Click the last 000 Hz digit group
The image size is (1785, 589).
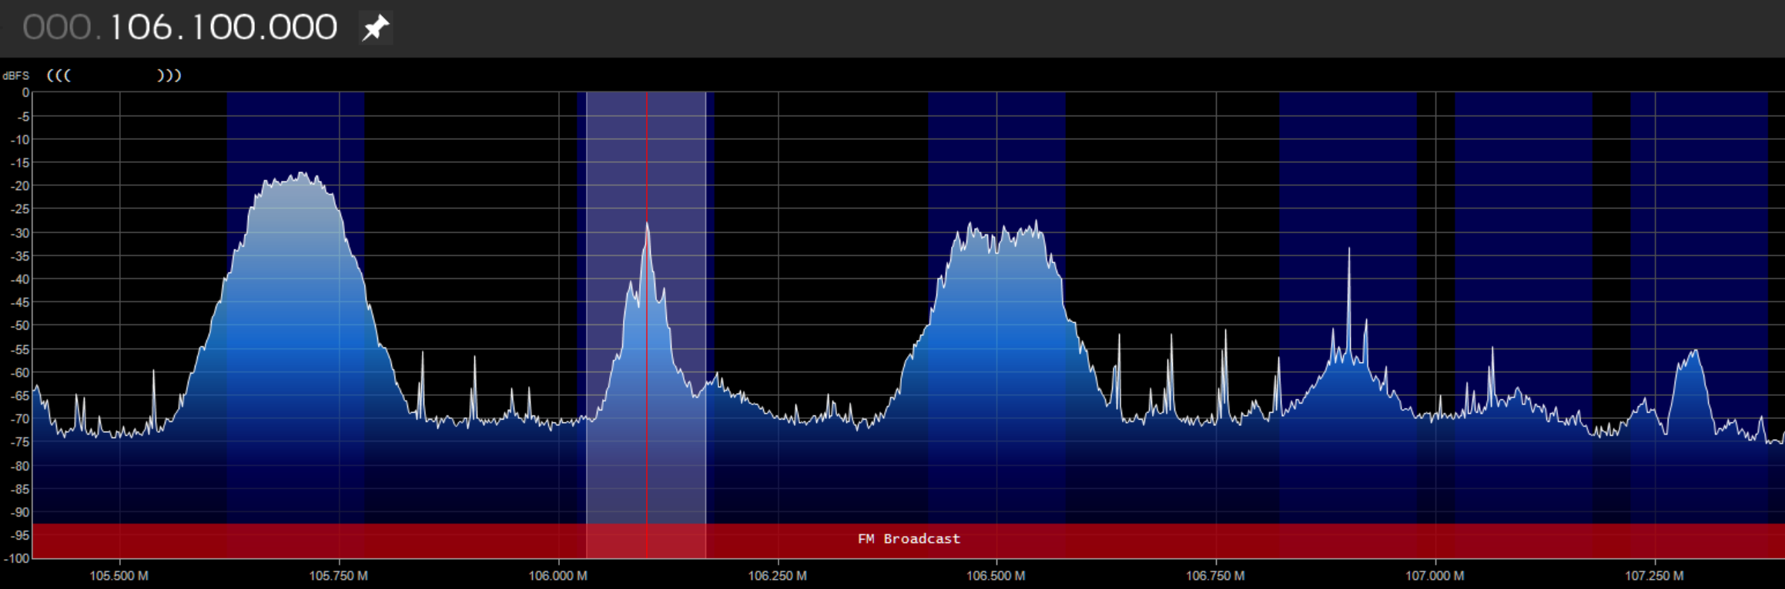click(x=304, y=28)
